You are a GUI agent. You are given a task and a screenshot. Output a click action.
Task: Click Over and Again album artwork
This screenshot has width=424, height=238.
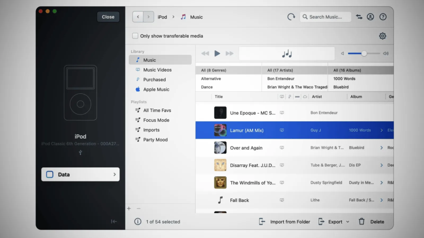tap(220, 148)
